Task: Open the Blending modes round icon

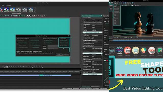Action: [x=144, y=50]
